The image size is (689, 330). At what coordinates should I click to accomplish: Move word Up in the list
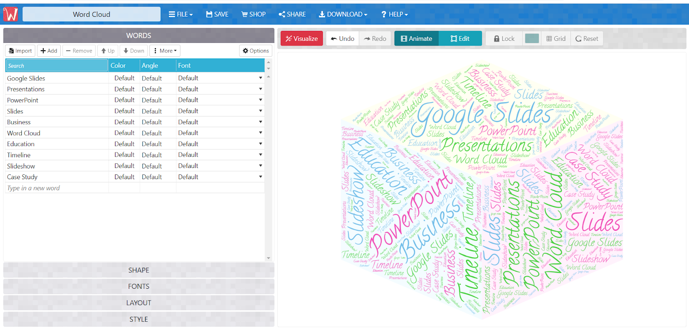tap(108, 51)
